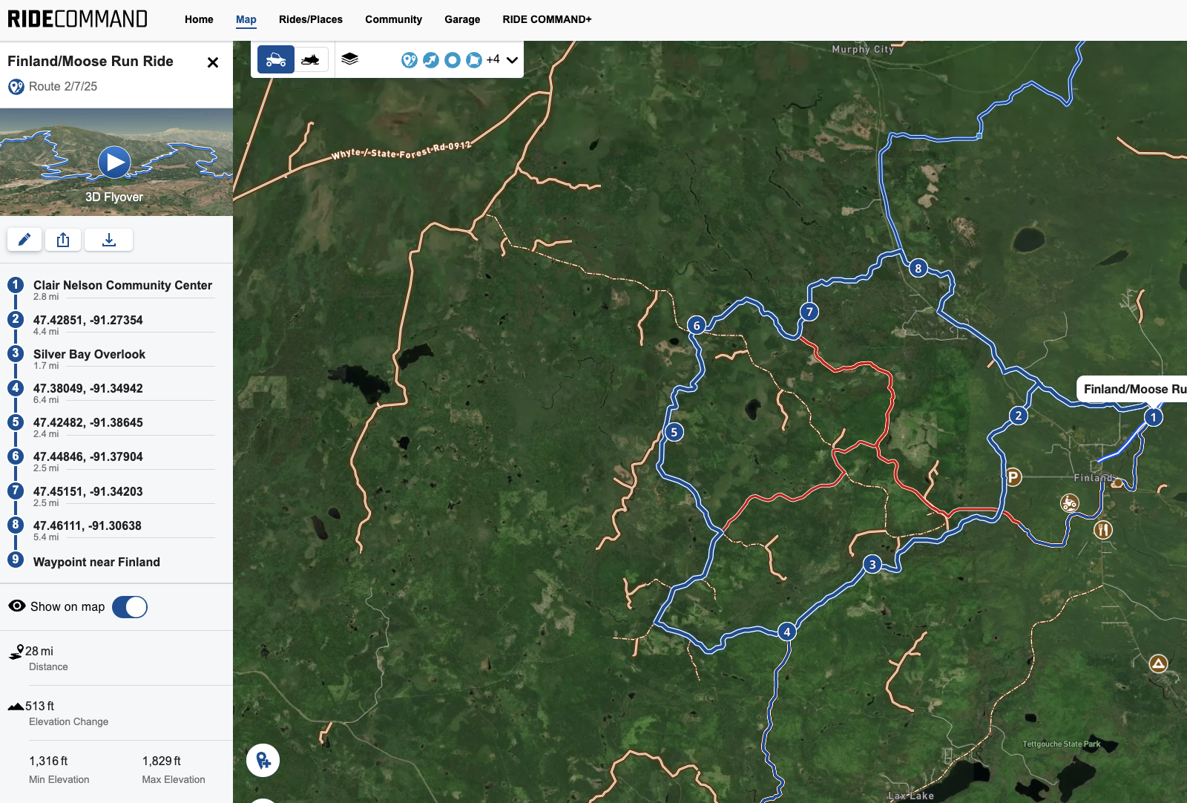1187x803 pixels.
Task: Click the Finland/Moose Run Ride panel title
Action: (91, 62)
